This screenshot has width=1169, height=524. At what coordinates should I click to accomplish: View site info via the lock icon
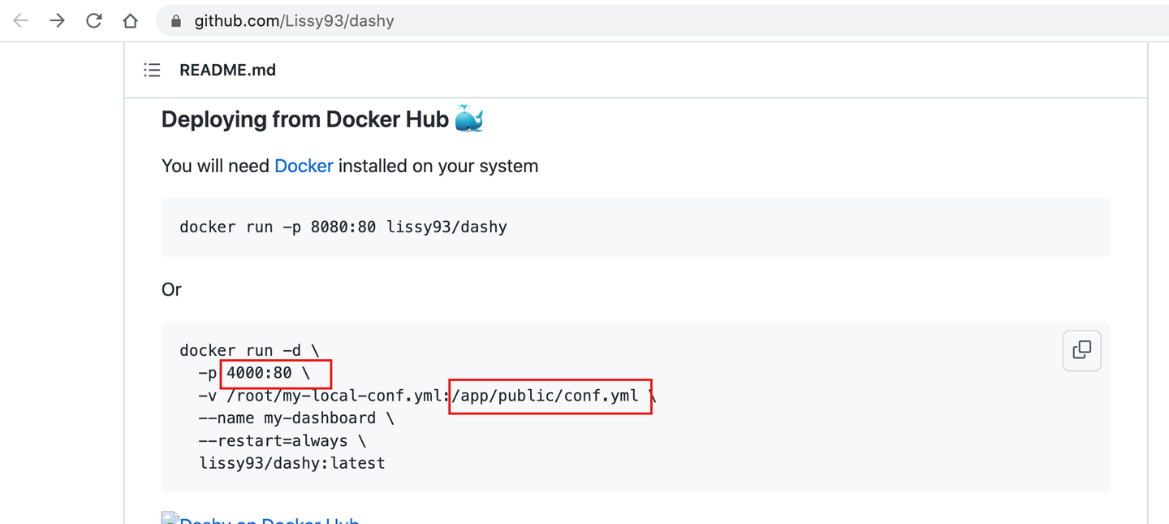pos(175,21)
